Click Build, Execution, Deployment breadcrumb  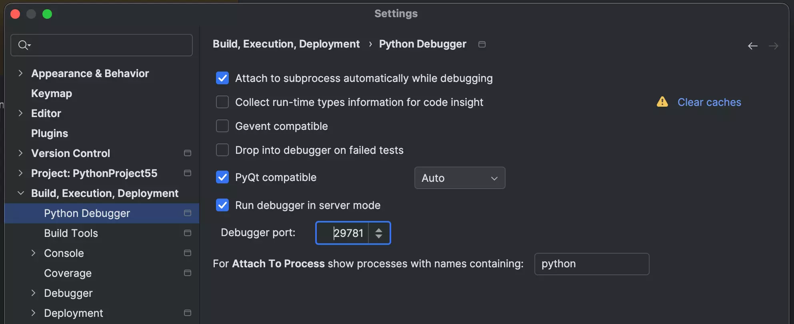286,44
